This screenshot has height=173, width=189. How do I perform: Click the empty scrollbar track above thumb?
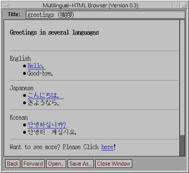182,78
